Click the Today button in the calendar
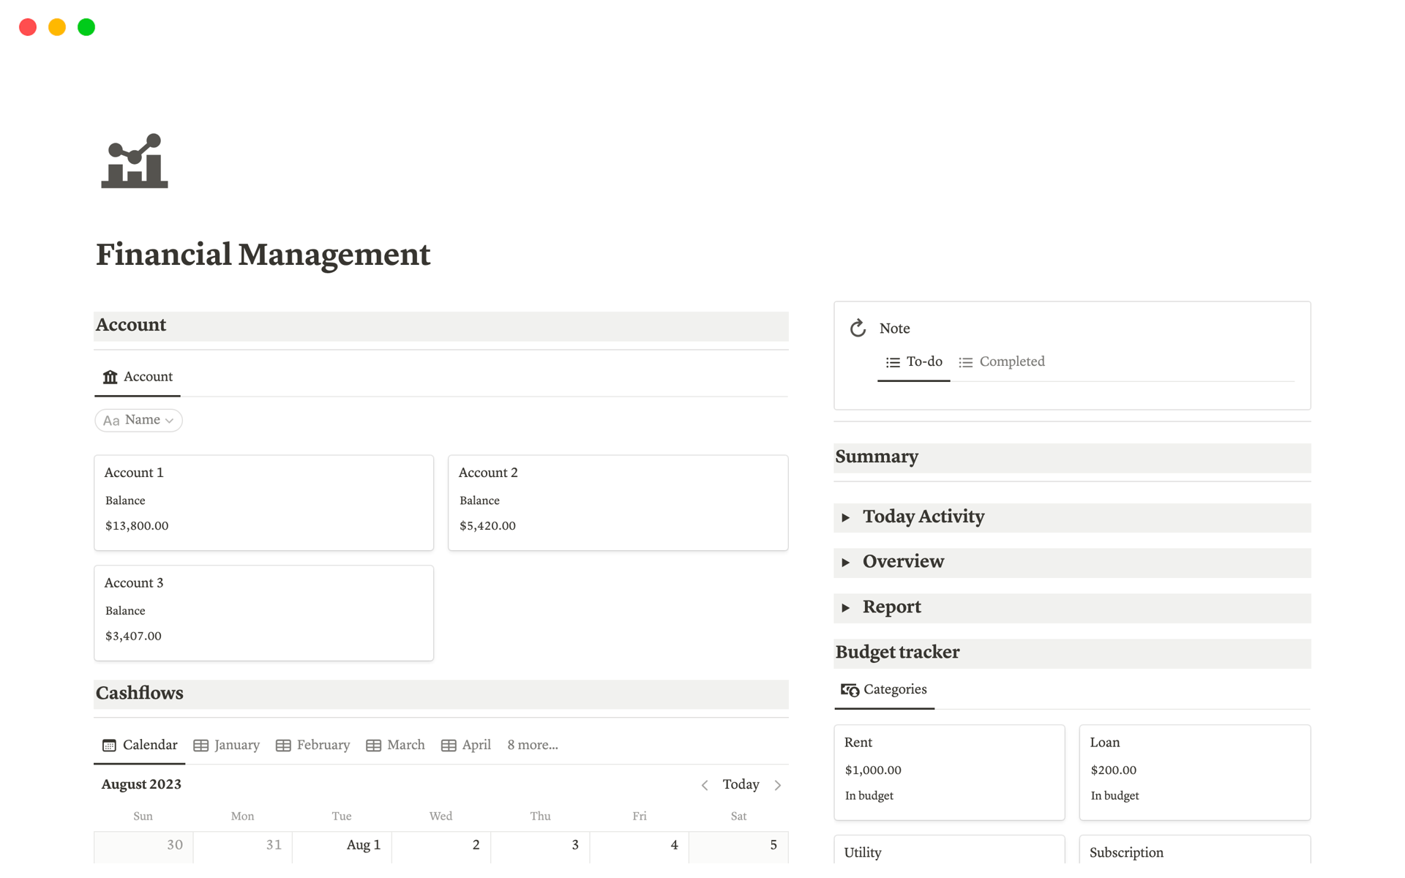 (x=741, y=784)
